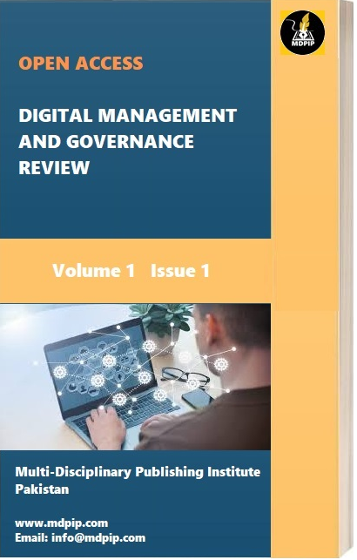357x560 pixels.
Task: Open the www.mdpip.com website link
Action: coord(62,523)
